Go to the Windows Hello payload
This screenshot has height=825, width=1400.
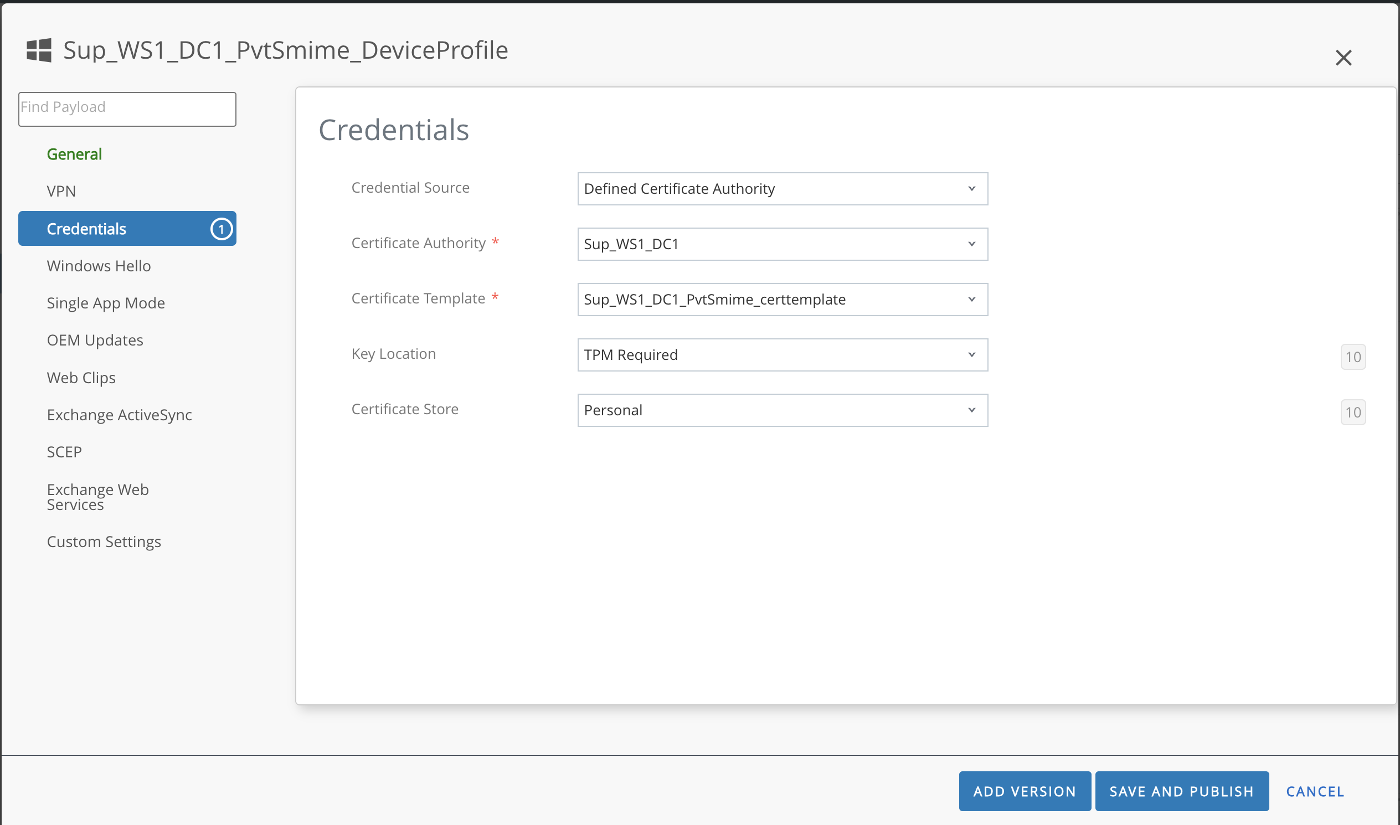tap(99, 266)
